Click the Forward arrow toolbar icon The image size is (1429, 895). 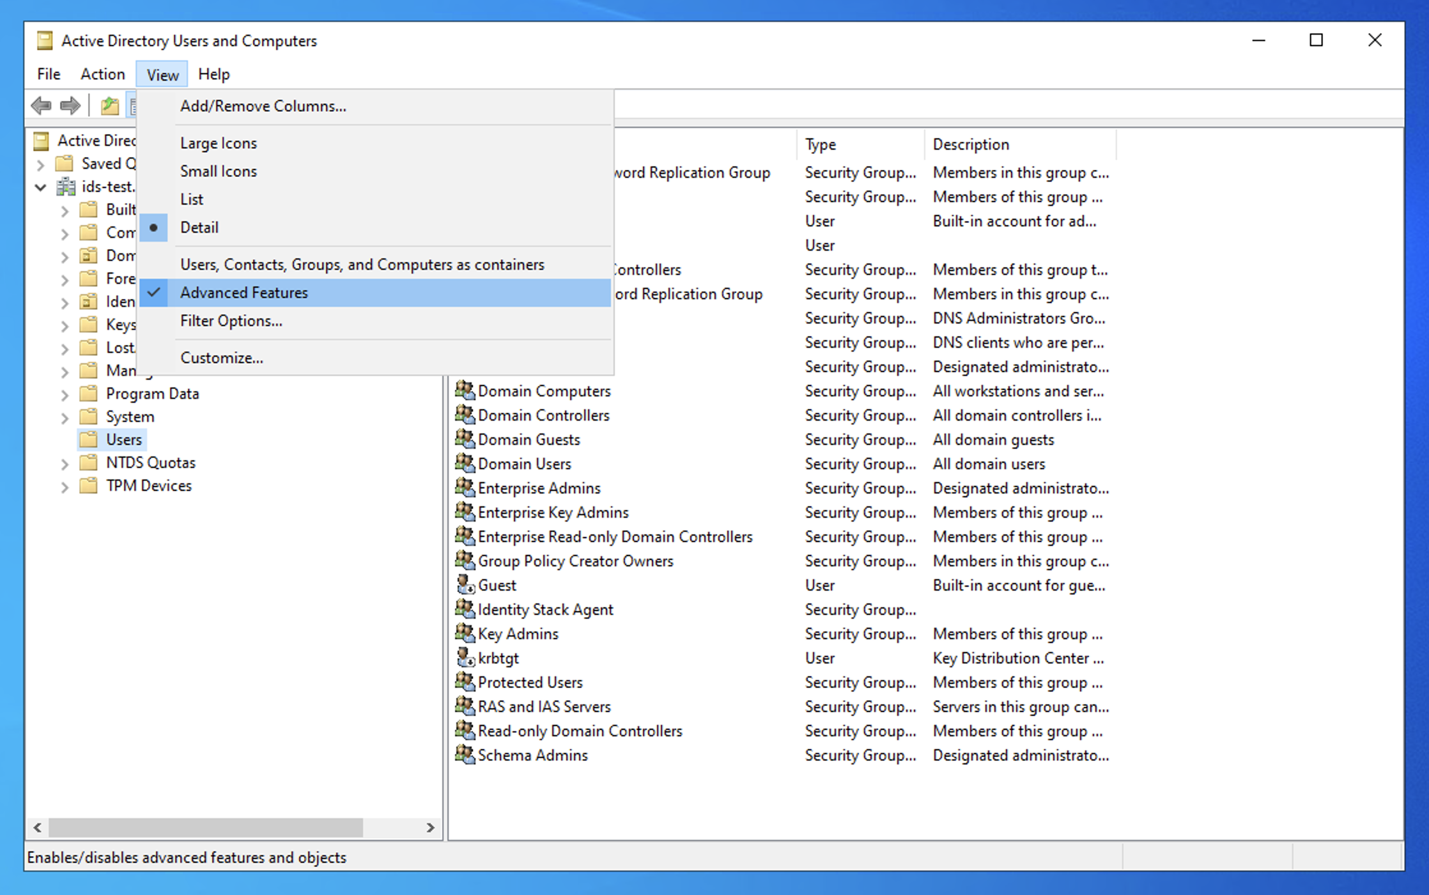[70, 105]
